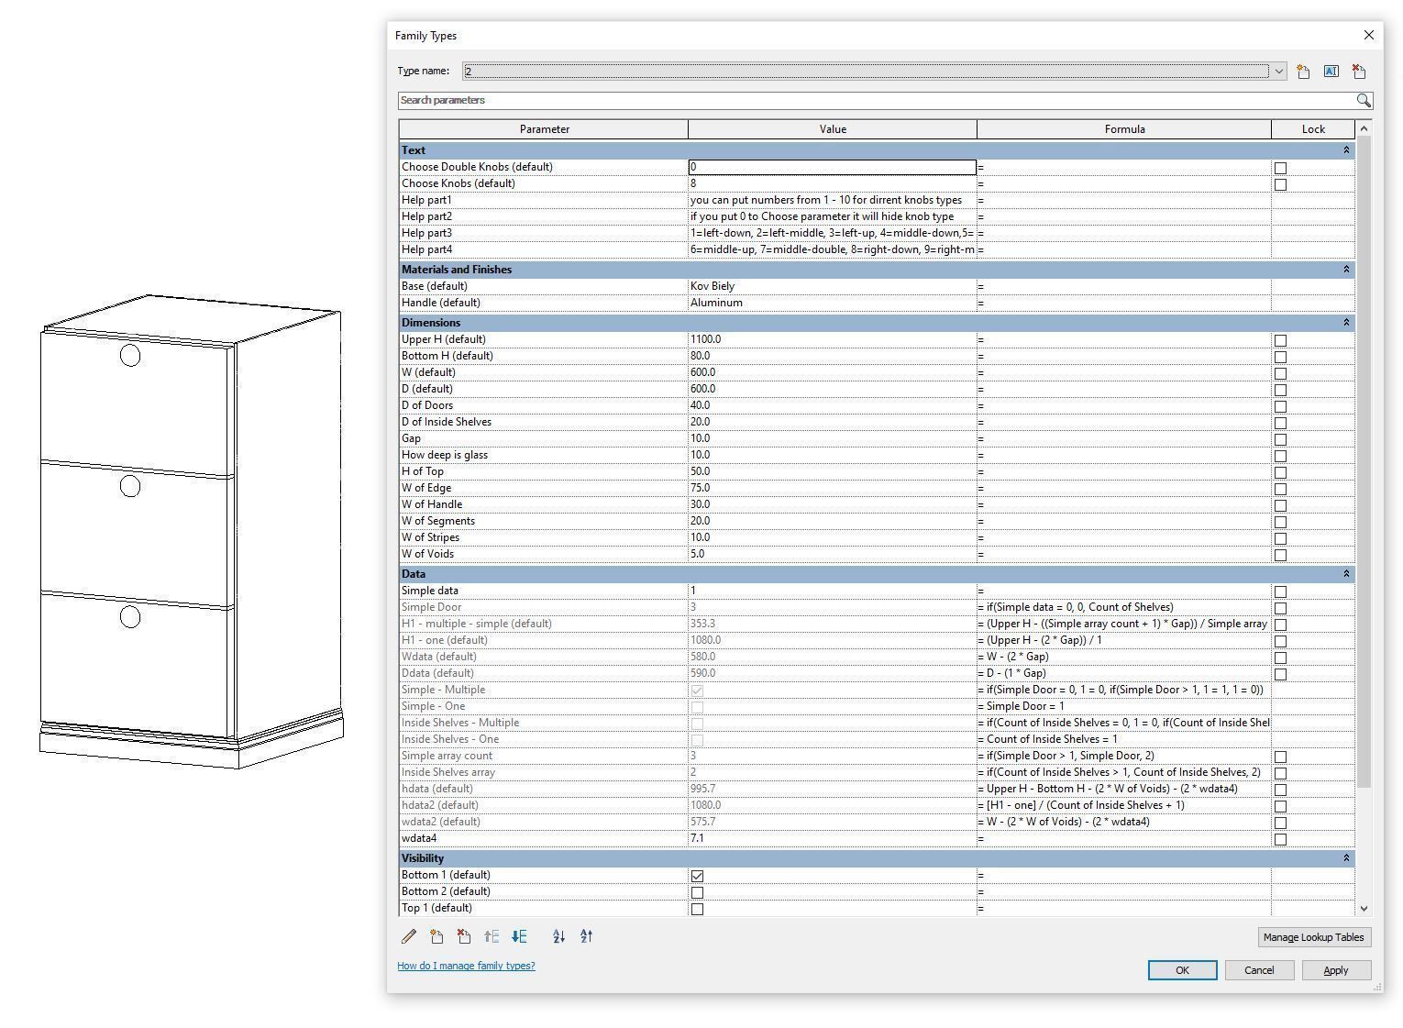The width and height of the screenshot is (1403, 1028).
Task: Click the New Type icon
Action: pyautogui.click(x=1303, y=72)
